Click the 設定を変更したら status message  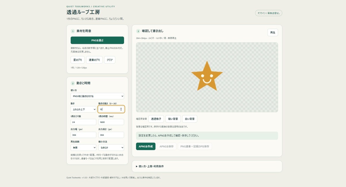pyautogui.click(x=207, y=135)
